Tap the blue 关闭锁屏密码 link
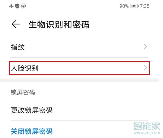The image size is (163, 138). click(x=32, y=132)
